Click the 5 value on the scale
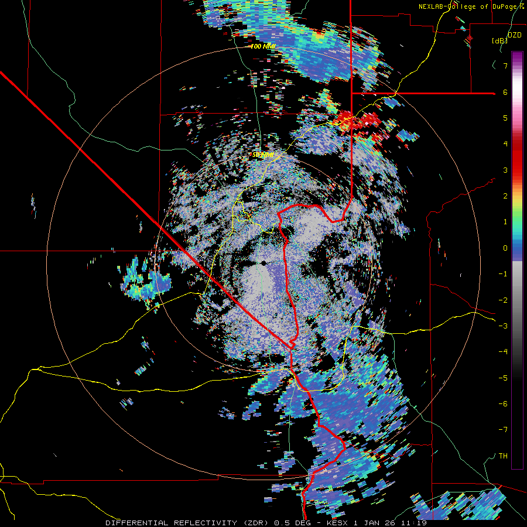The image size is (527, 527). click(505, 118)
